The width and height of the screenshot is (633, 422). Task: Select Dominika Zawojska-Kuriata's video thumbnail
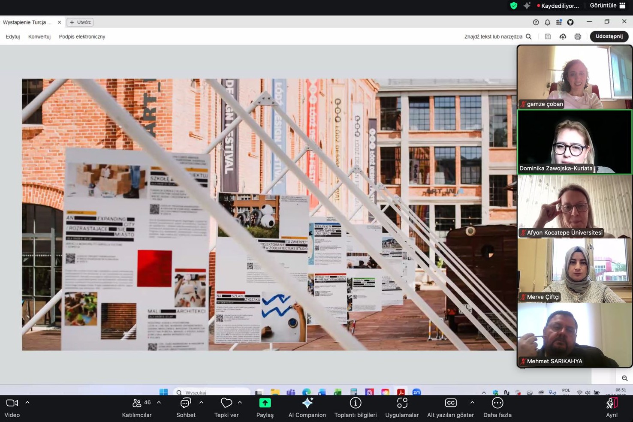(x=575, y=142)
